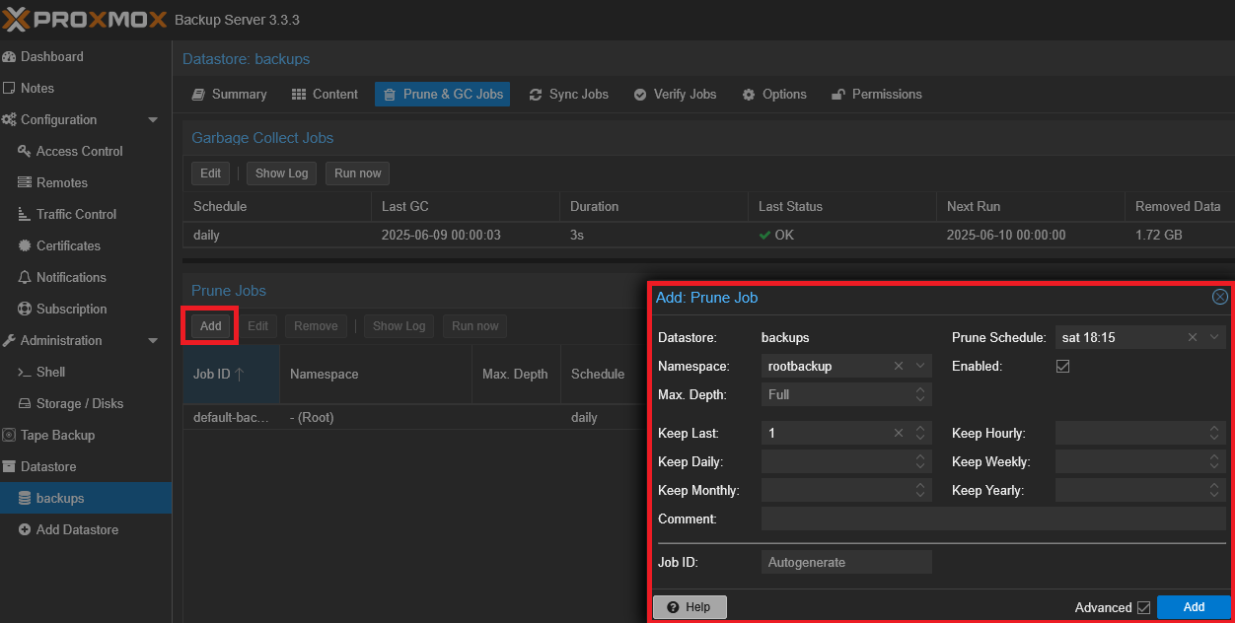This screenshot has height=623, width=1235.
Task: Click the Comment input field
Action: [x=993, y=519]
